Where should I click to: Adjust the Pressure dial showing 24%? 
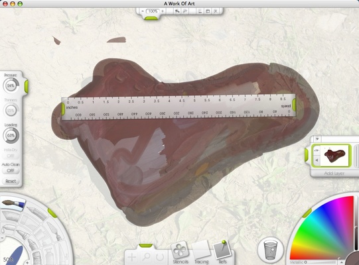[x=11, y=85]
